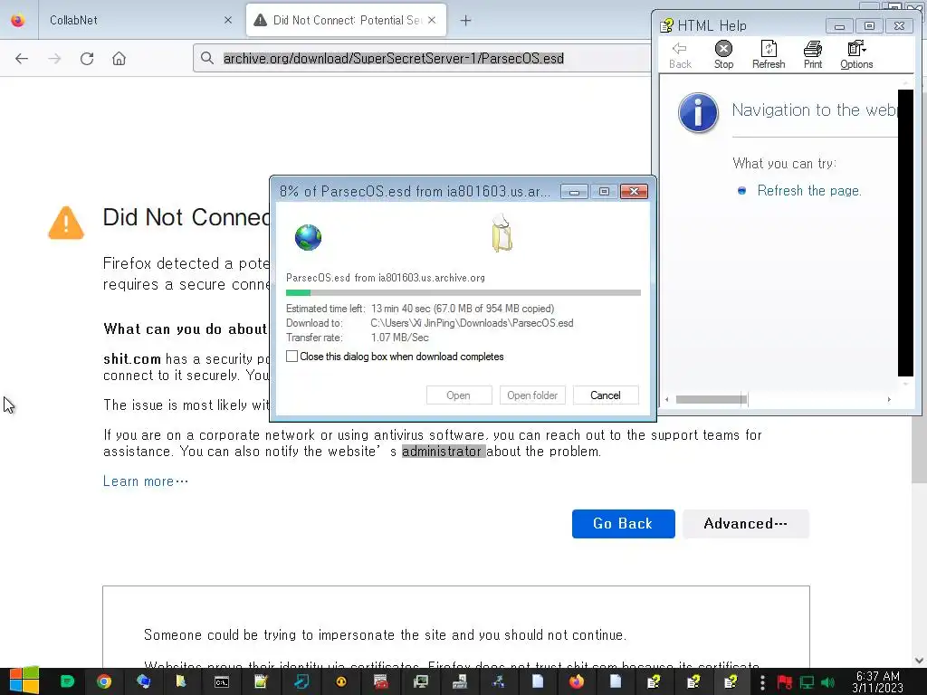Enable close dialog when download completes
Image resolution: width=927 pixels, height=695 pixels.
[292, 357]
